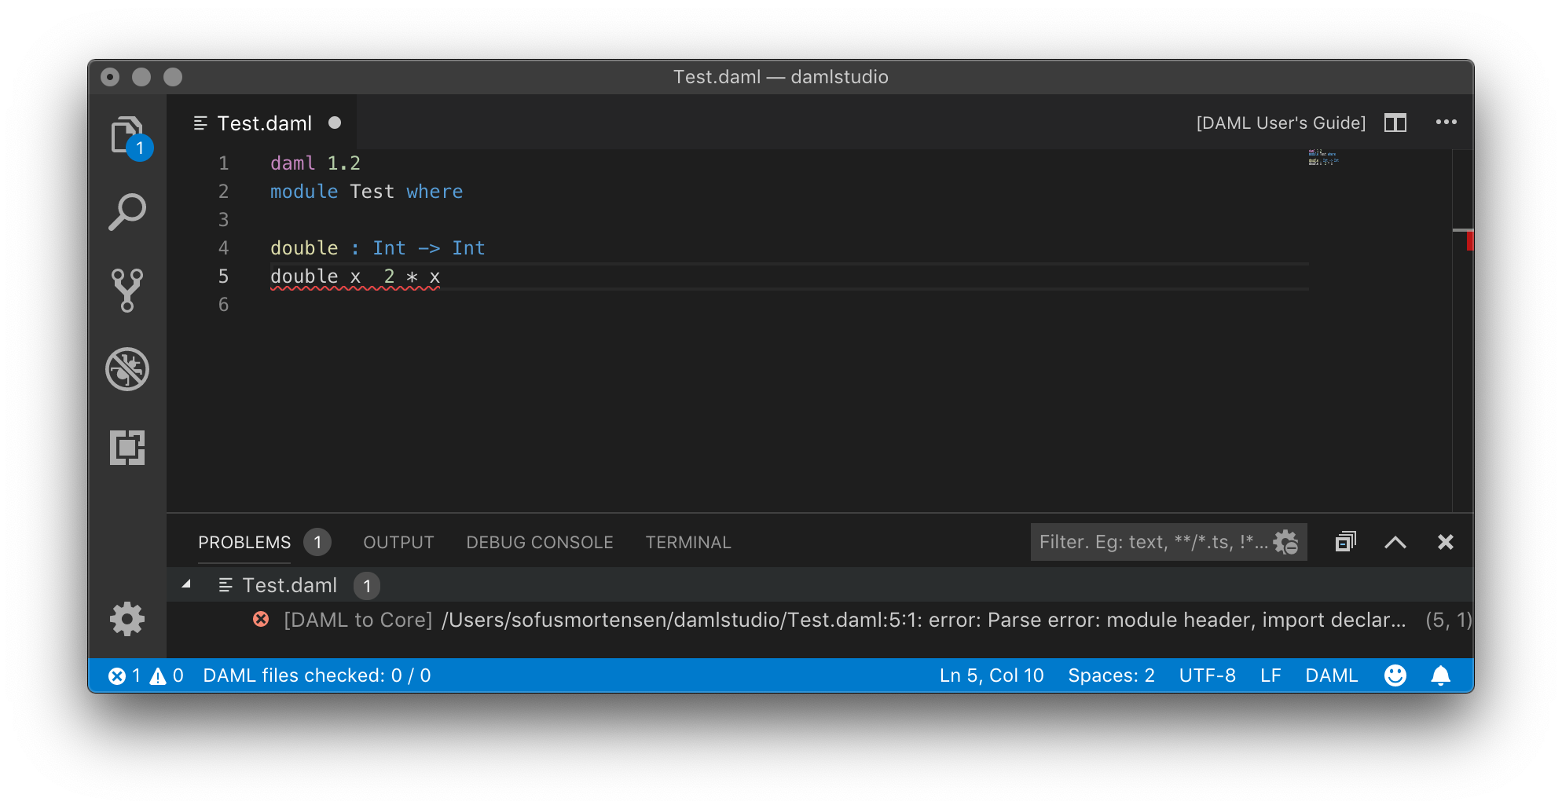The height and width of the screenshot is (809, 1562).
Task: Click the 'where' keyword on line 2
Action: tap(434, 192)
